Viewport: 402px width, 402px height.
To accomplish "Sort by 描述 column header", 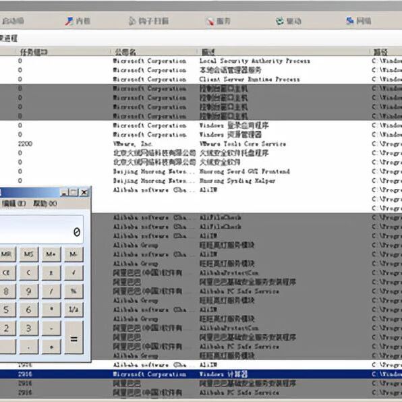I will [284, 52].
